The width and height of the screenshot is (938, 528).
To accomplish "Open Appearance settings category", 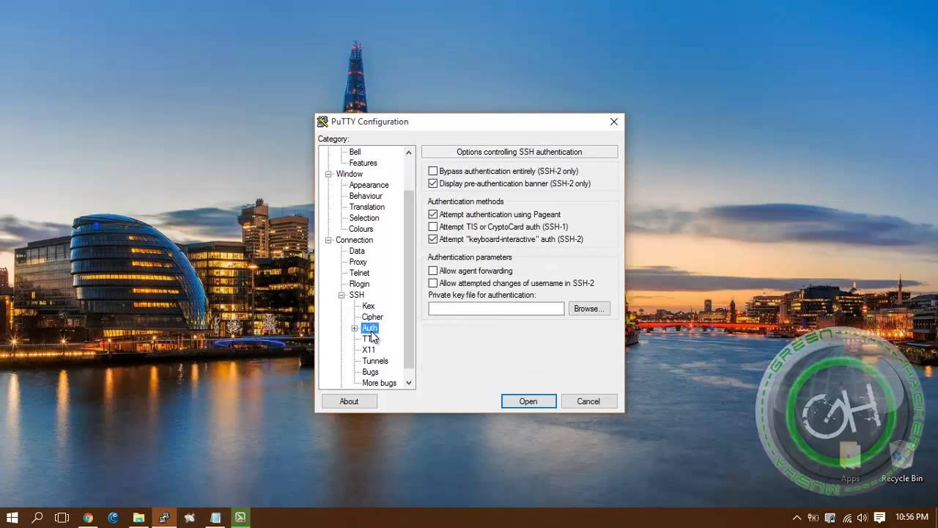I will tap(369, 185).
